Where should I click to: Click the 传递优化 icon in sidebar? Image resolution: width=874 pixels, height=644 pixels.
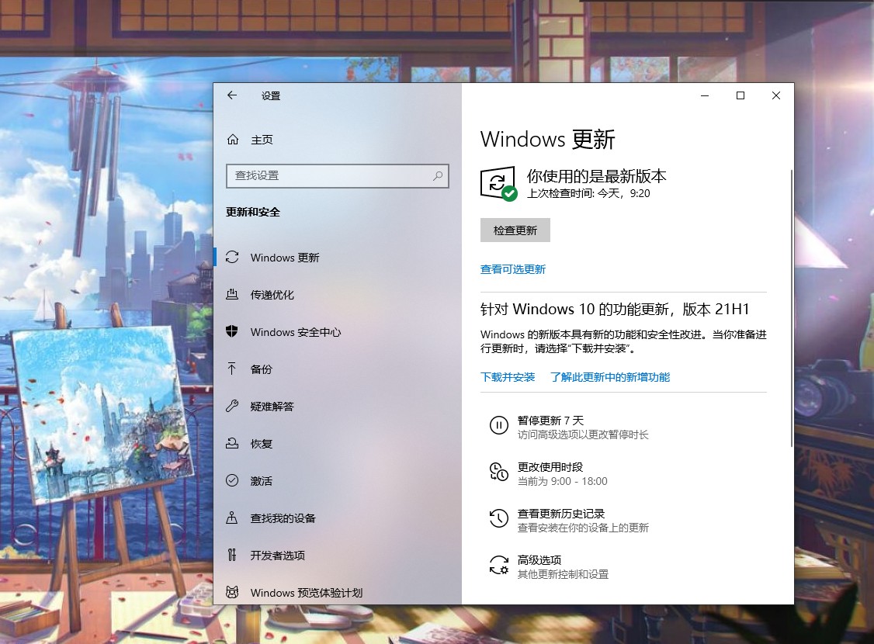click(x=232, y=295)
